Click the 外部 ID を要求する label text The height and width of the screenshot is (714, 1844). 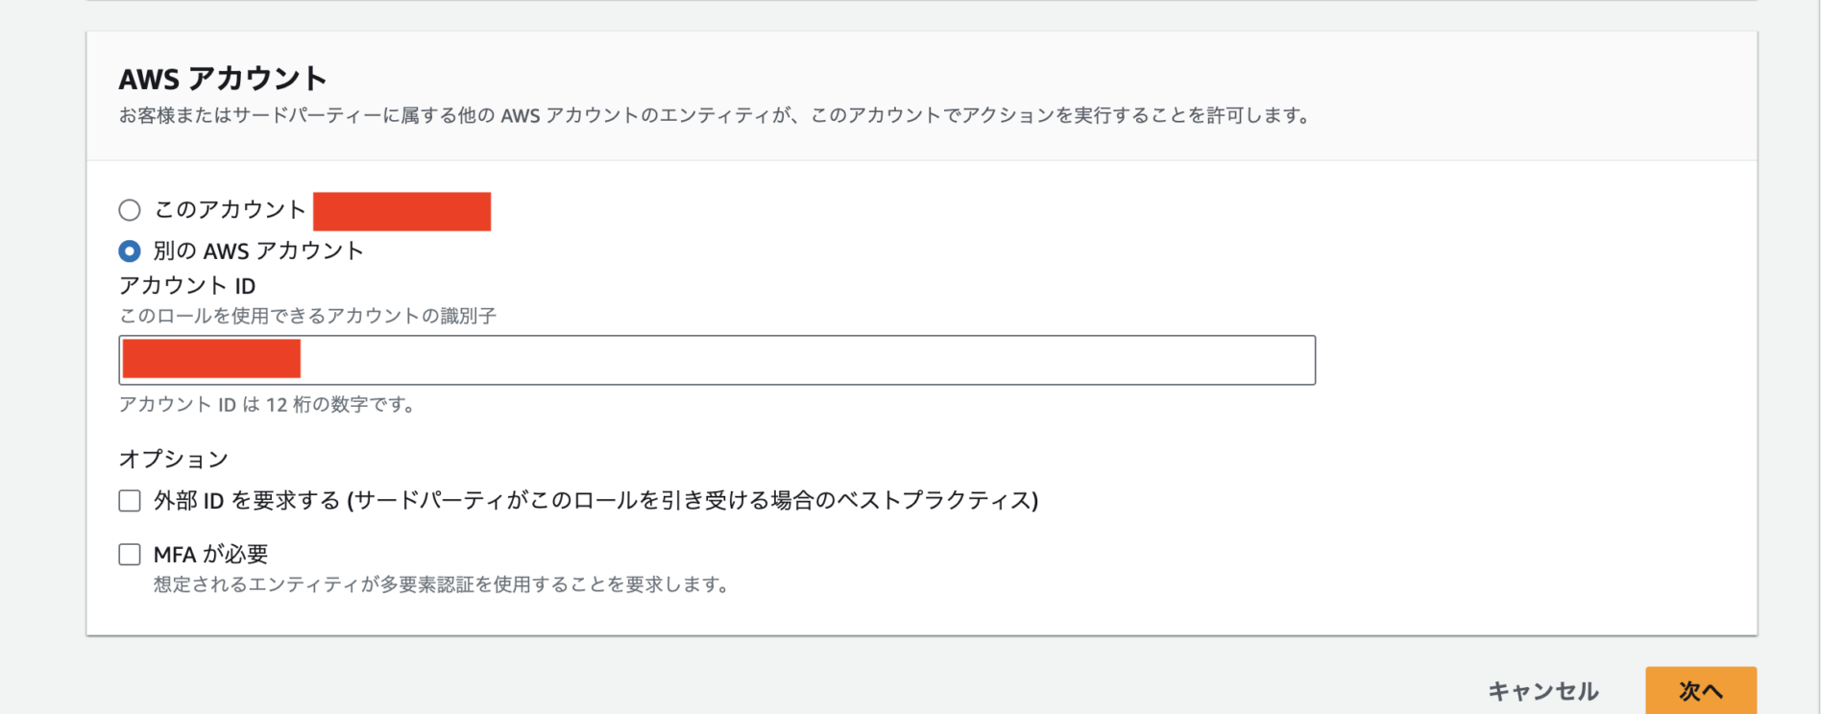point(595,501)
